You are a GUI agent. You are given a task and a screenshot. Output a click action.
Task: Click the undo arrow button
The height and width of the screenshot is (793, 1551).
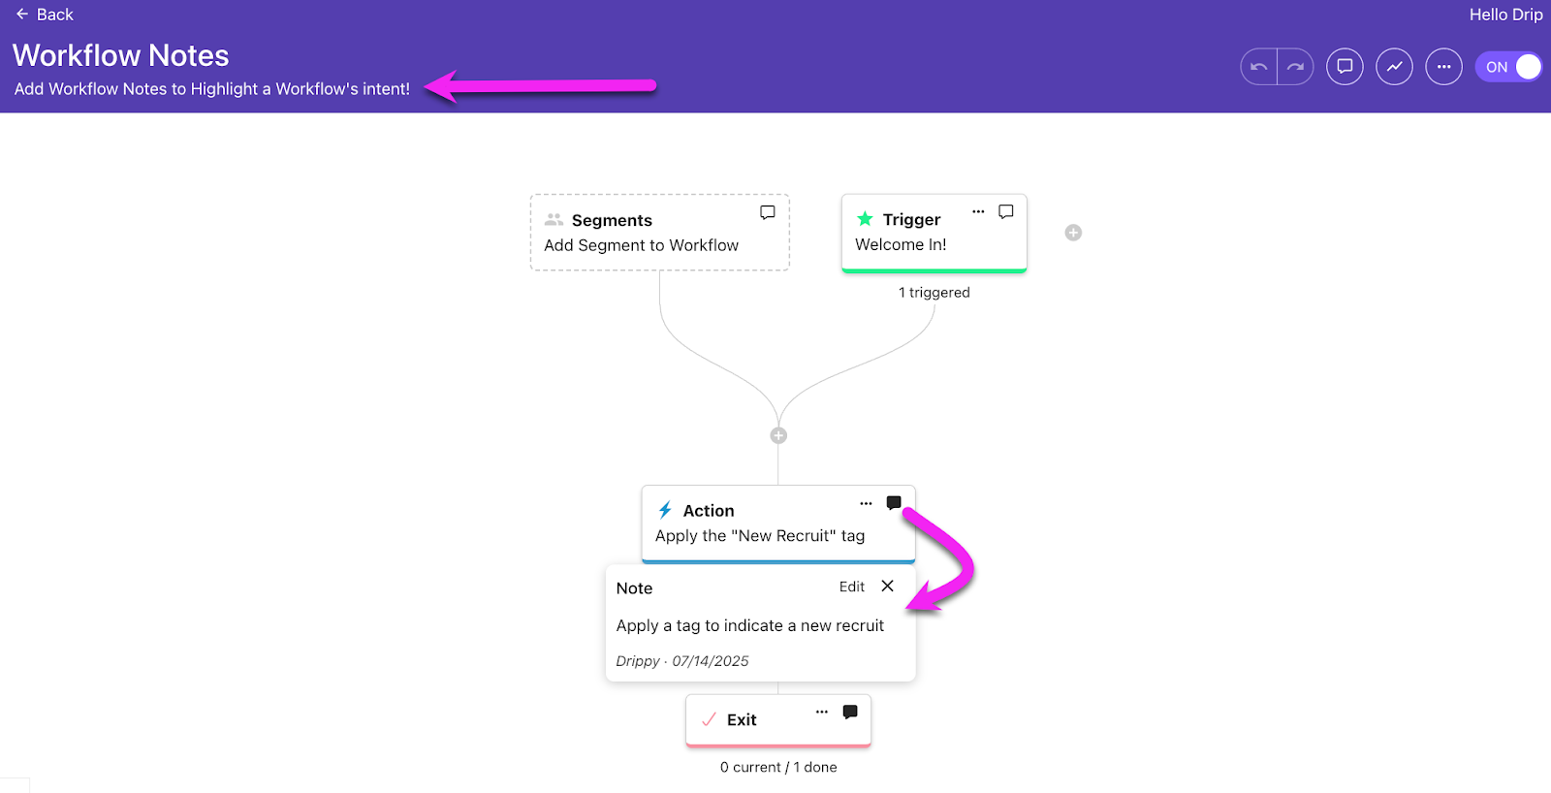1258,67
